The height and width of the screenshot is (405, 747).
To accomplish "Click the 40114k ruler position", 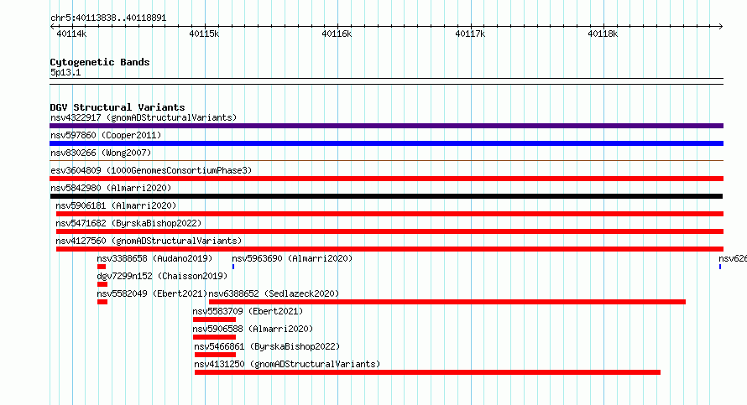I will pyautogui.click(x=72, y=34).
